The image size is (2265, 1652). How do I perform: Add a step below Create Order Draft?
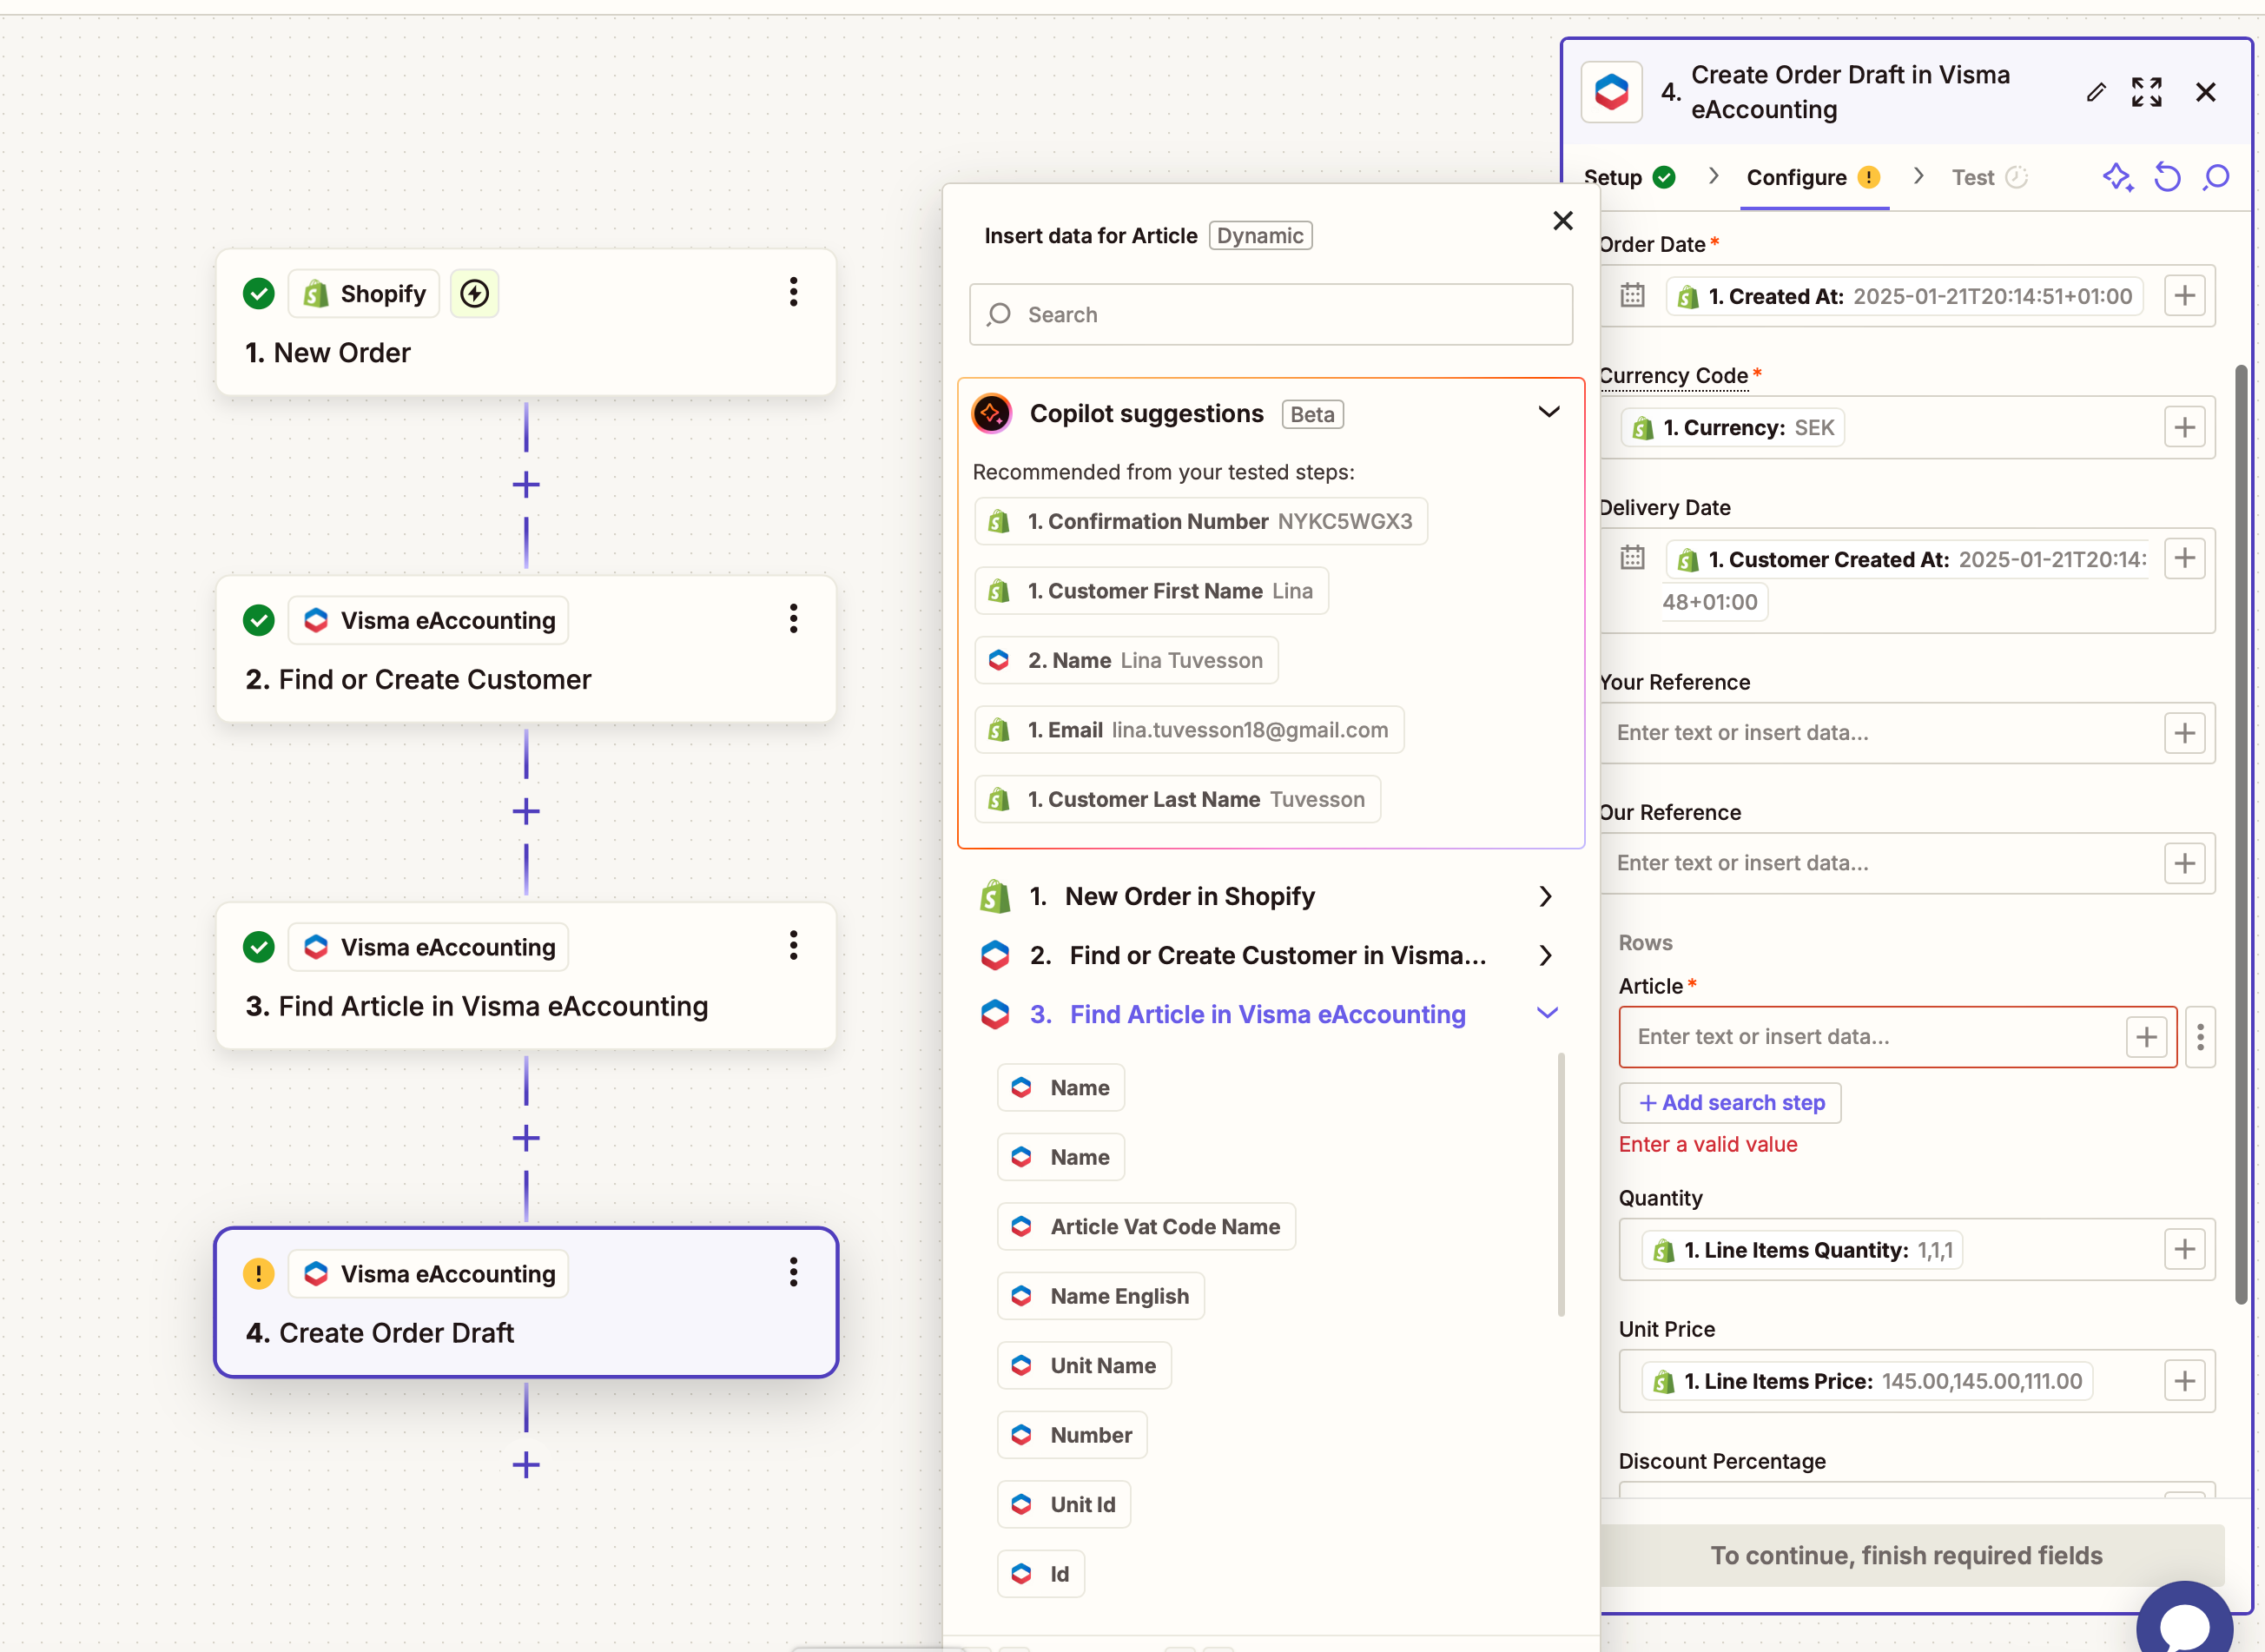[526, 1465]
